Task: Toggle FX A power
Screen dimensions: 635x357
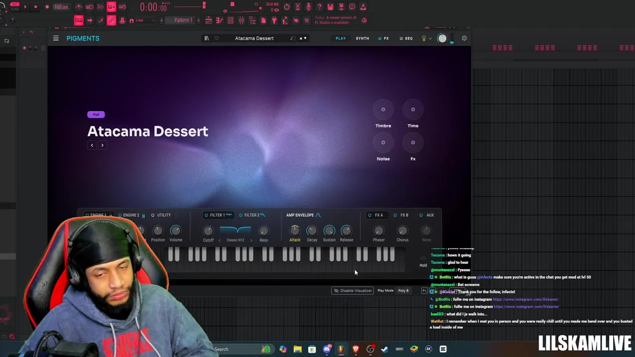Action: (x=370, y=215)
